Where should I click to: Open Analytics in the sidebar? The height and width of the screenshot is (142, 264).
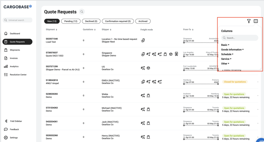click(x=14, y=66)
